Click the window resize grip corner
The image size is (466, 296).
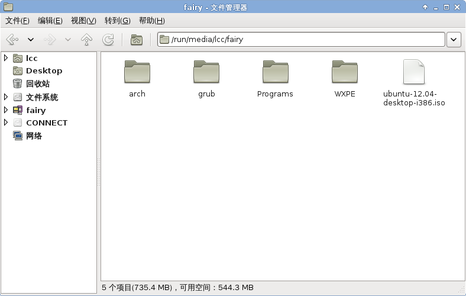click(461, 289)
